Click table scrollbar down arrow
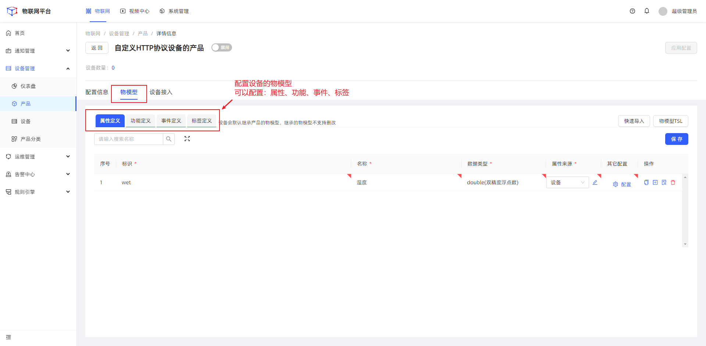Viewport: 706px width, 346px height. tap(685, 244)
